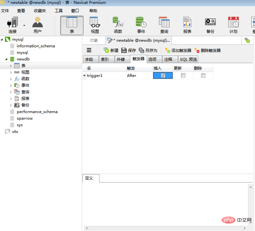
Task: Switch to the 索引 (Indexes) tab
Action: click(107, 59)
